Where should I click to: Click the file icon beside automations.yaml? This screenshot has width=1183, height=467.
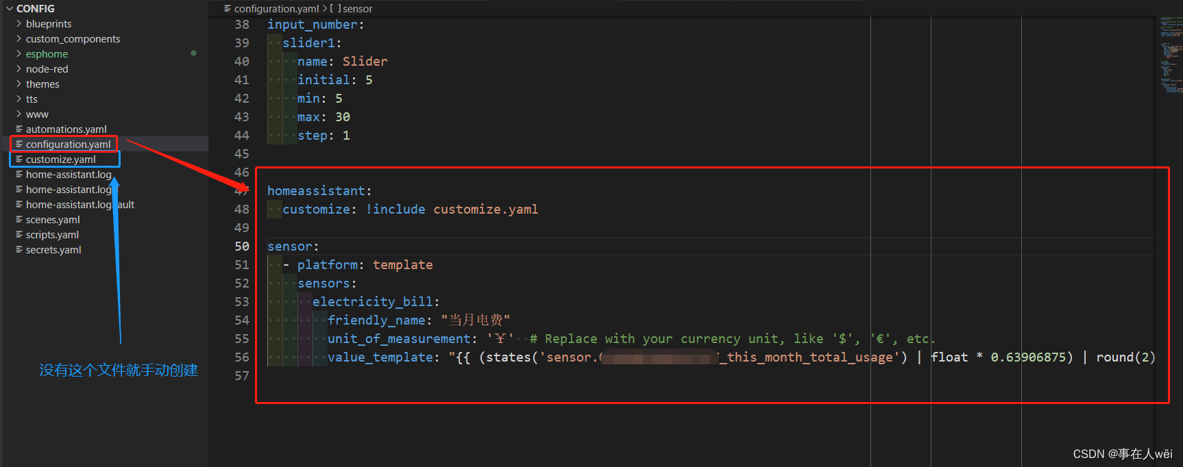click(x=19, y=129)
